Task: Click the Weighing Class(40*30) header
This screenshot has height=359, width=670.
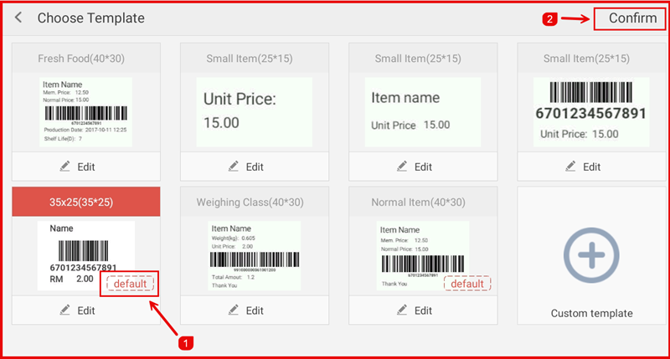Action: (x=254, y=202)
